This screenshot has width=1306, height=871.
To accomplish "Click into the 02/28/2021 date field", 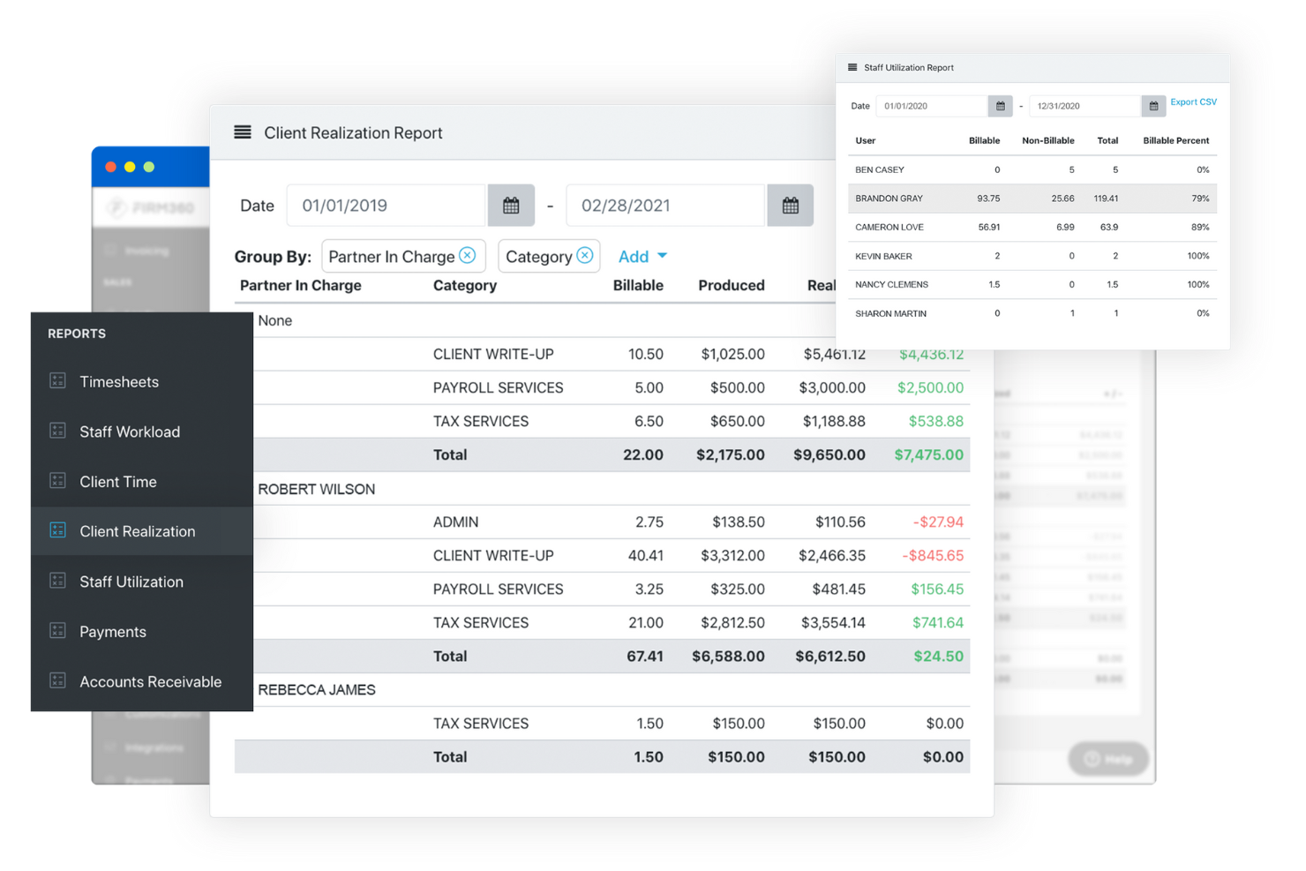I will coord(664,205).
